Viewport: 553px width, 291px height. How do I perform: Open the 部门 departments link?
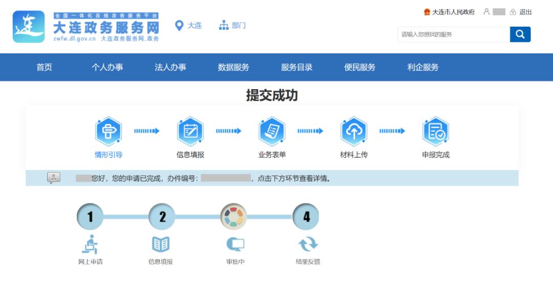[x=239, y=26]
